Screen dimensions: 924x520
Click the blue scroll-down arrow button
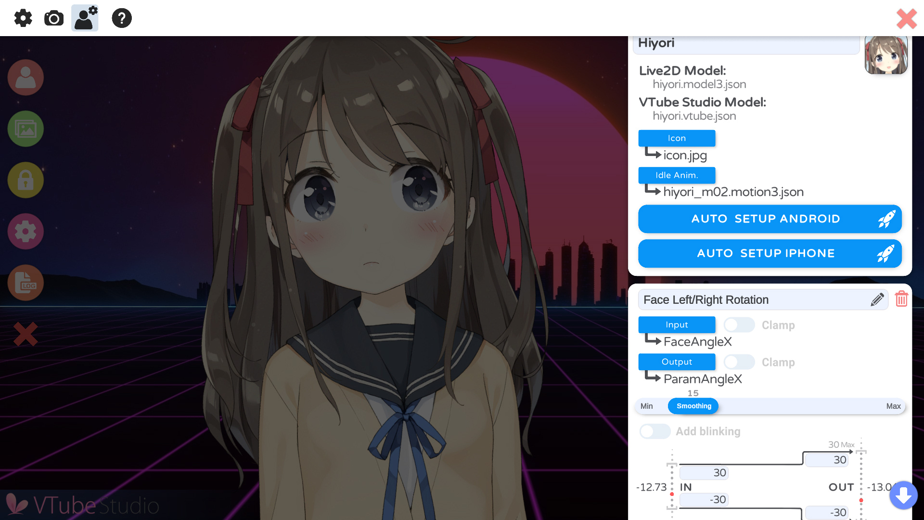coord(903,495)
